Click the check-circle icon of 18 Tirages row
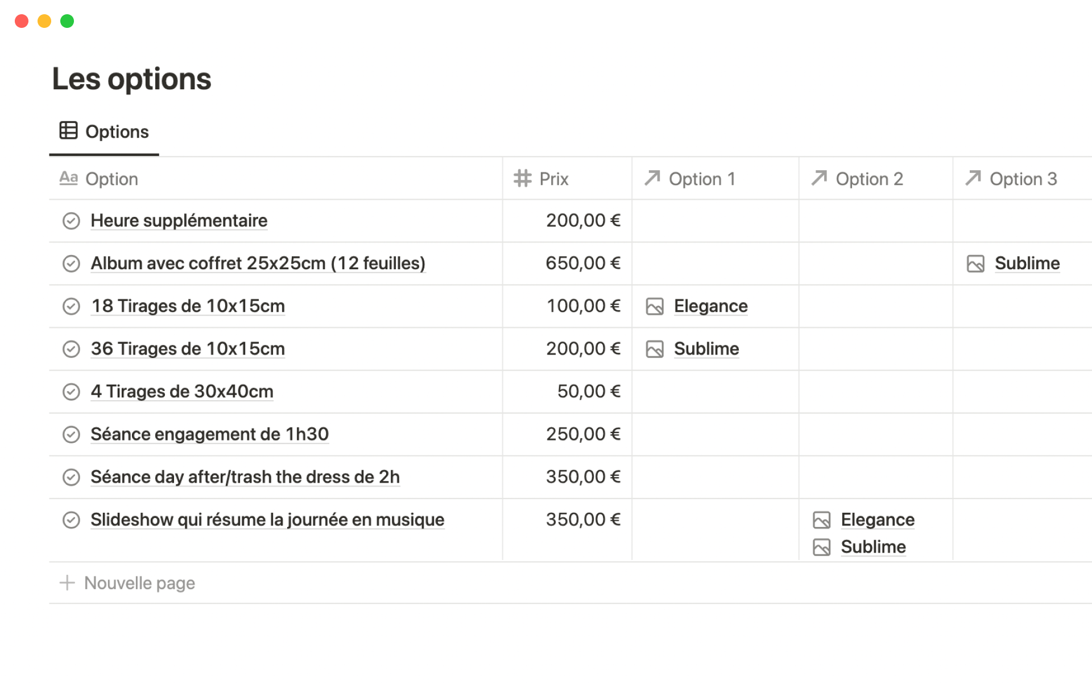 71,306
